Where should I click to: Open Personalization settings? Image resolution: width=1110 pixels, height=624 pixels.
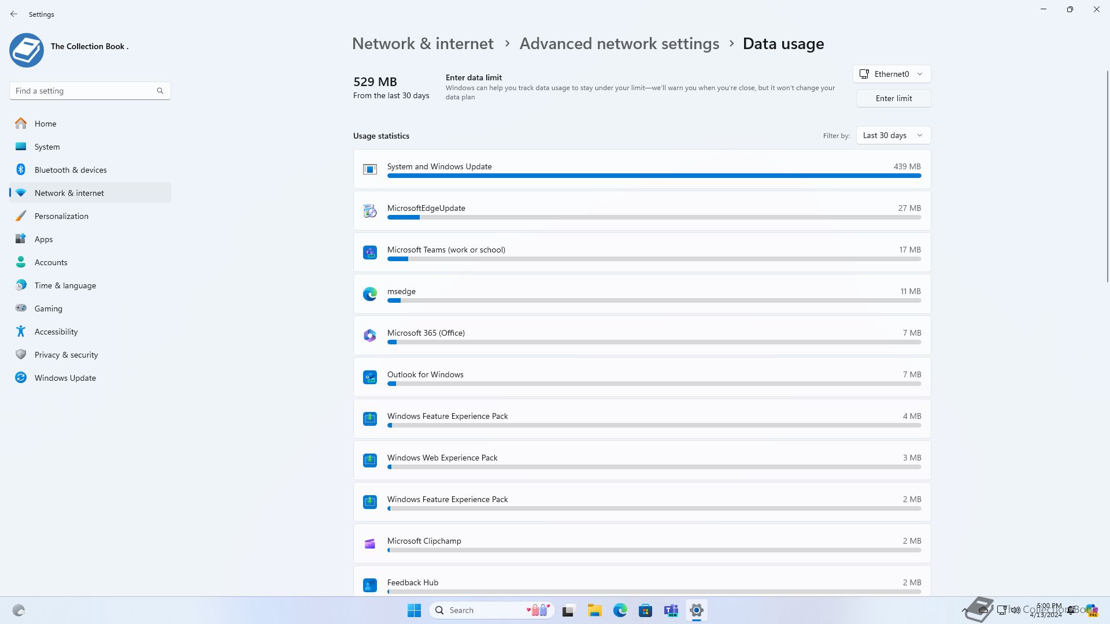pos(90,216)
